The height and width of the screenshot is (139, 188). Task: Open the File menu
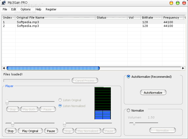5,9
